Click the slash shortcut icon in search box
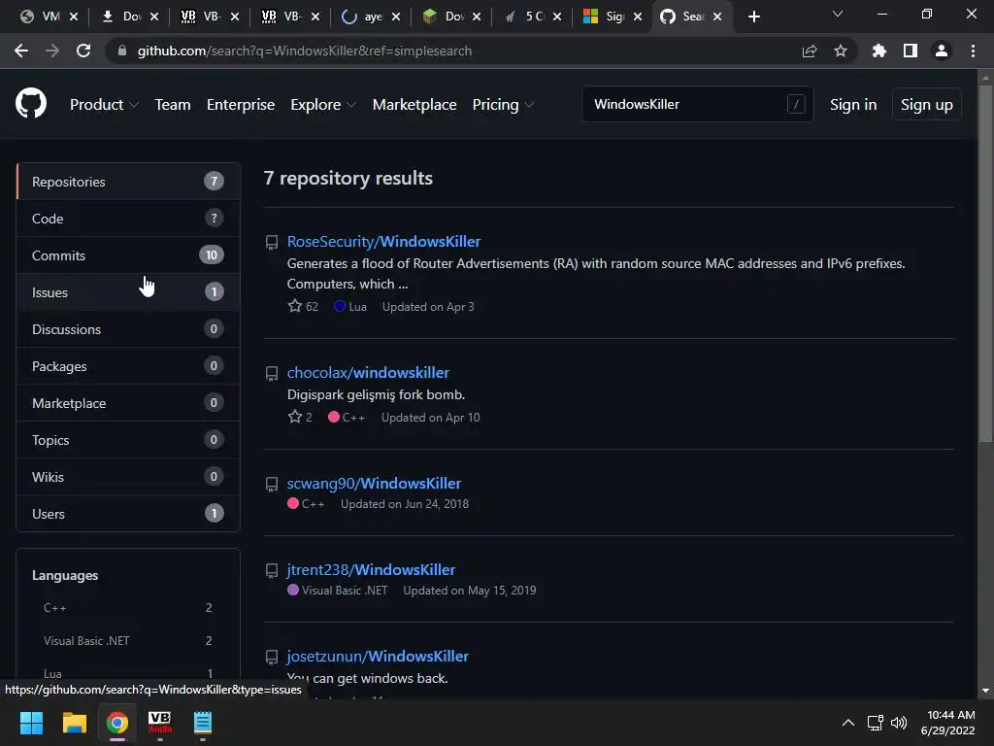Viewport: 994px width, 746px height. (x=796, y=104)
